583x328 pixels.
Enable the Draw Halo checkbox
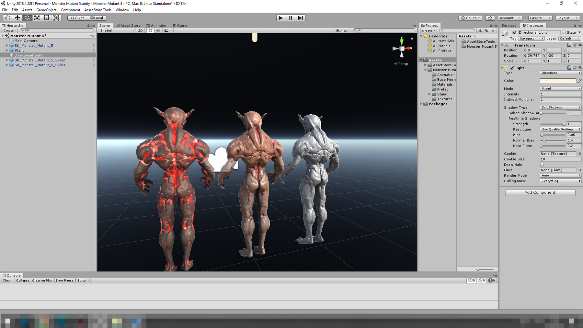(x=542, y=165)
